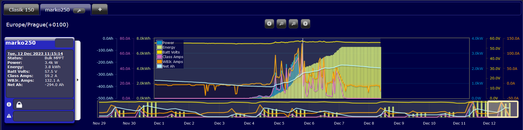
Task: Toggle the Energy series in legend
Action: [166, 47]
